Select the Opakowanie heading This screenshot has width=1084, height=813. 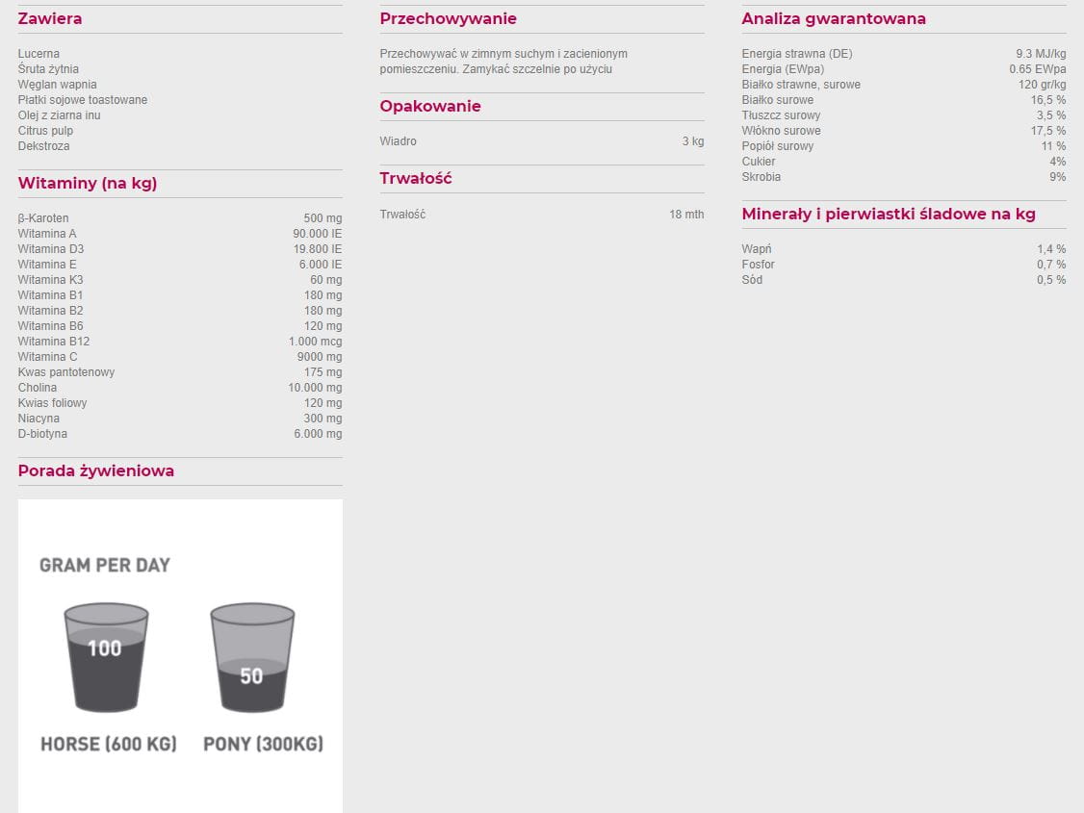click(x=430, y=107)
